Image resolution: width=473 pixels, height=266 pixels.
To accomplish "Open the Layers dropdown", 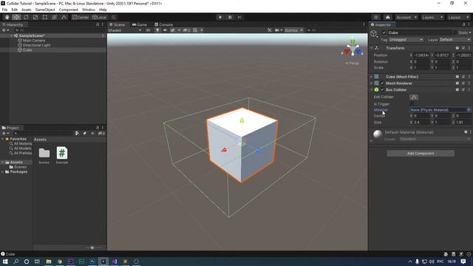I will click(432, 17).
